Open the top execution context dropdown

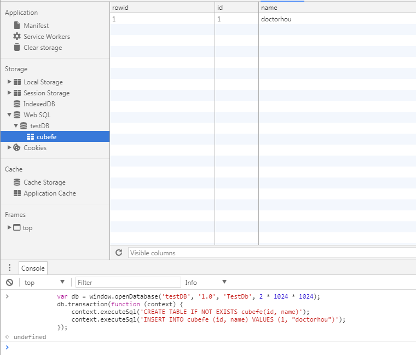coord(44,282)
